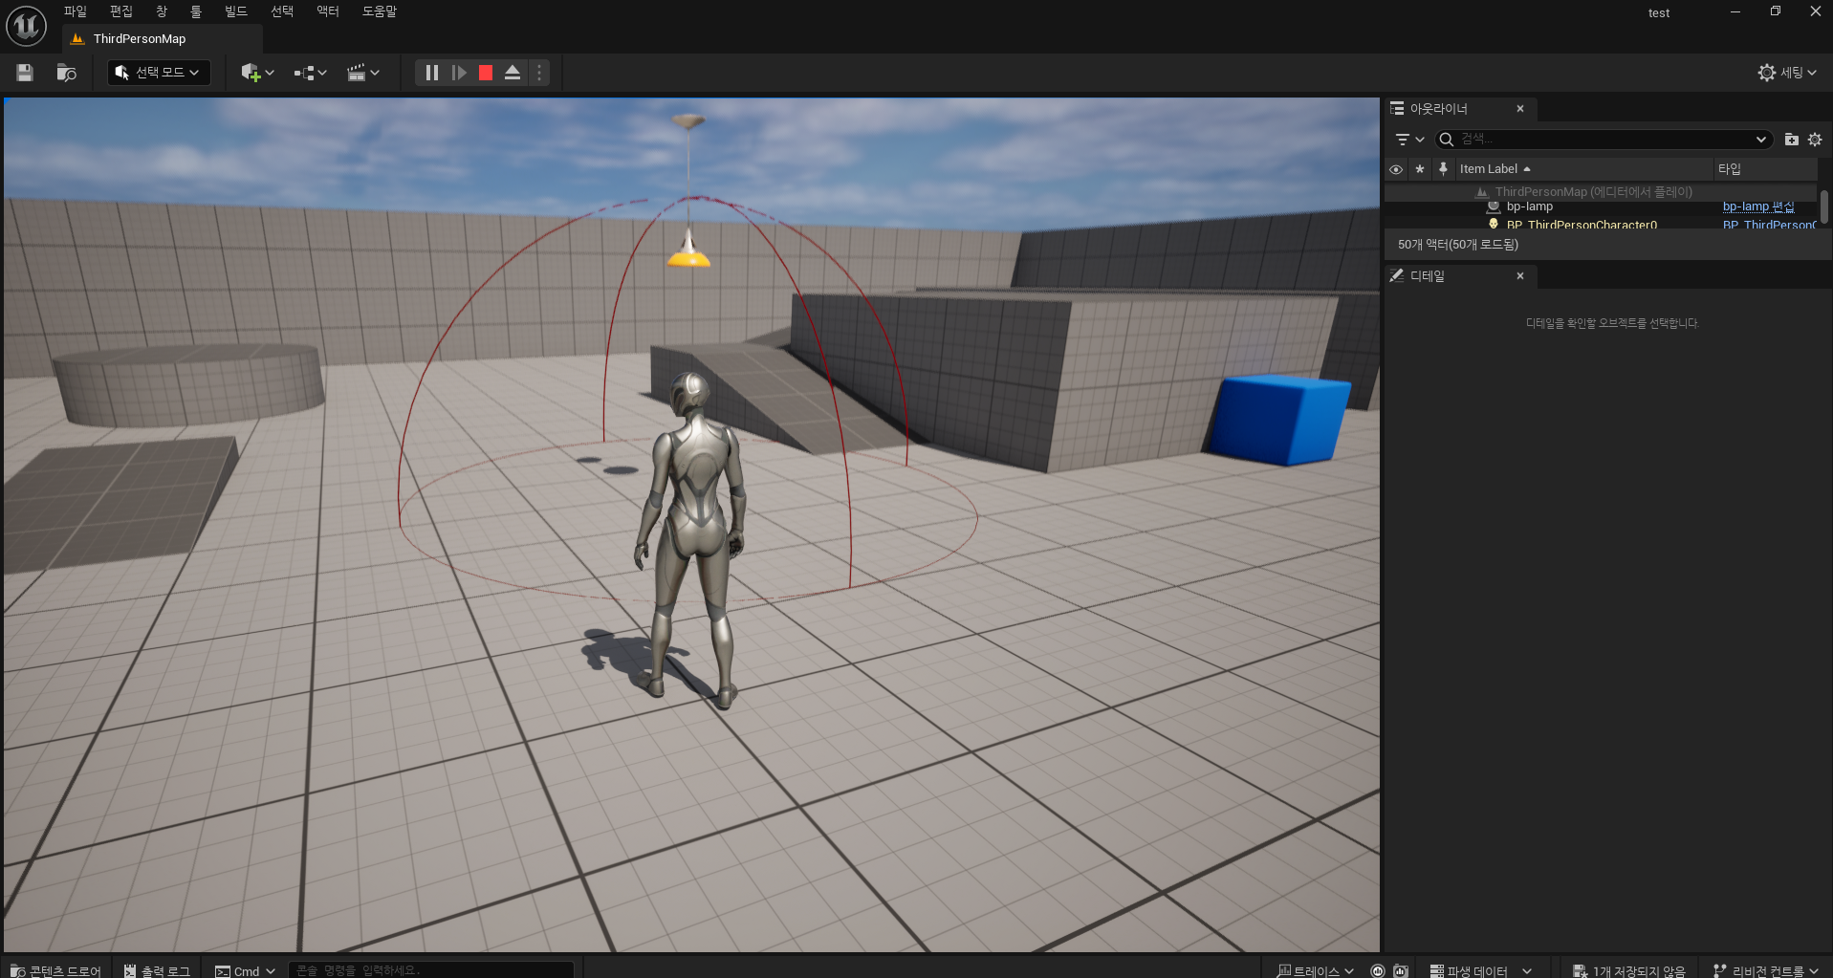The width and height of the screenshot is (1833, 978).
Task: Open the 출력 로그 output log
Action: 157,970
